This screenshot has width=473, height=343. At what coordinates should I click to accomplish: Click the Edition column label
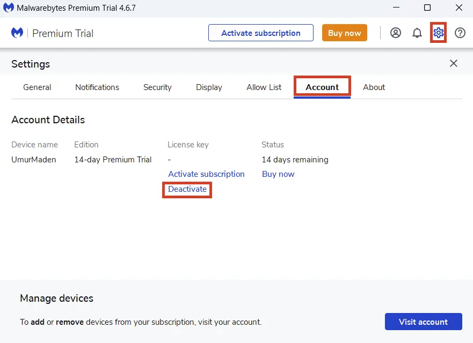click(86, 145)
